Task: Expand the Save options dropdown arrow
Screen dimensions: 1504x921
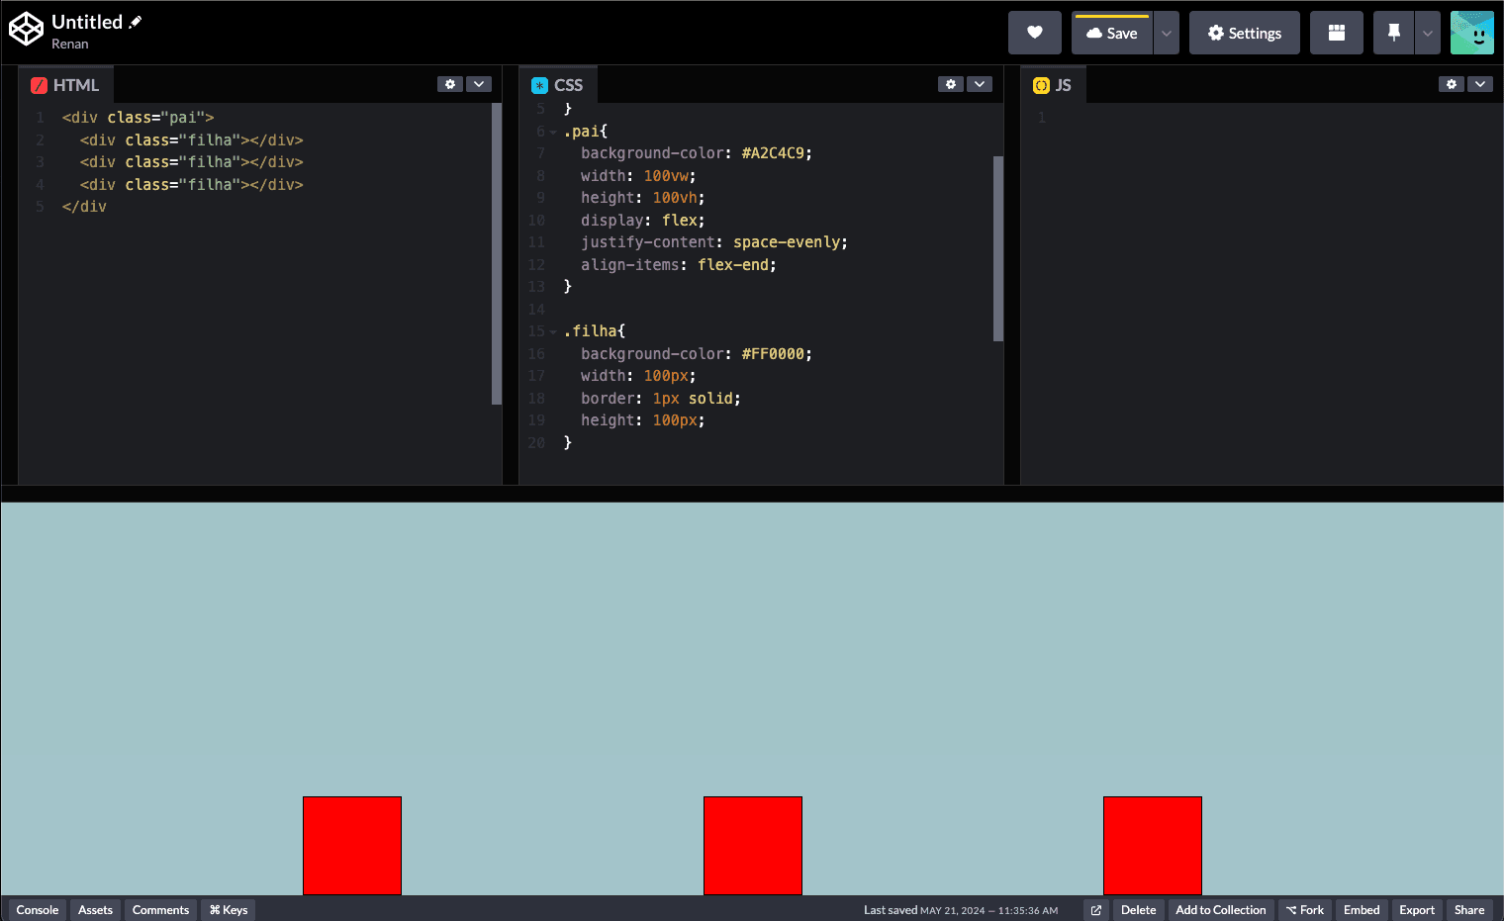Action: pyautogui.click(x=1167, y=33)
